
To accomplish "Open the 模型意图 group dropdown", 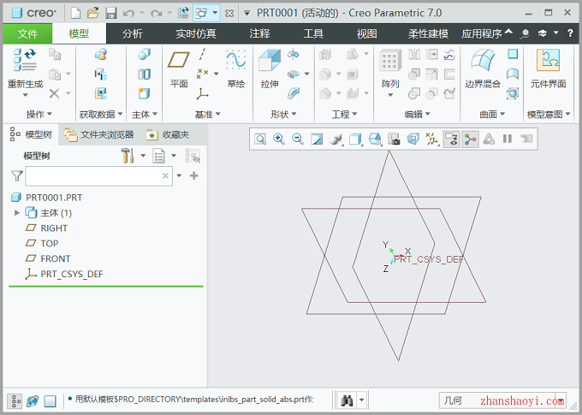I will (549, 115).
